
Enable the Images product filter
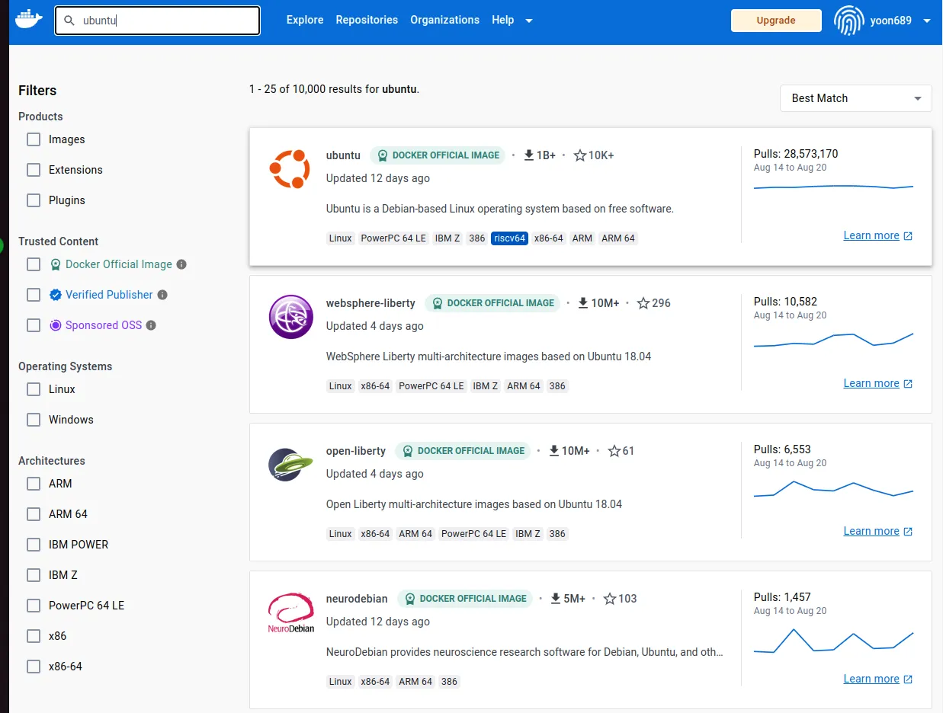pos(34,139)
